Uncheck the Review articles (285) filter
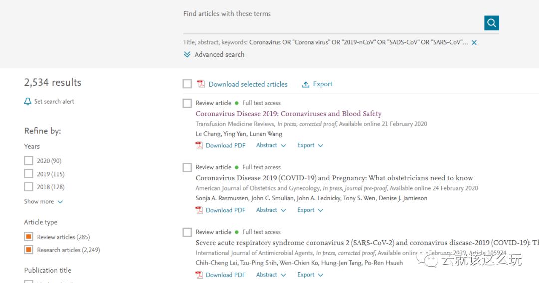Screen dimensions: 539x283 click(x=29, y=237)
